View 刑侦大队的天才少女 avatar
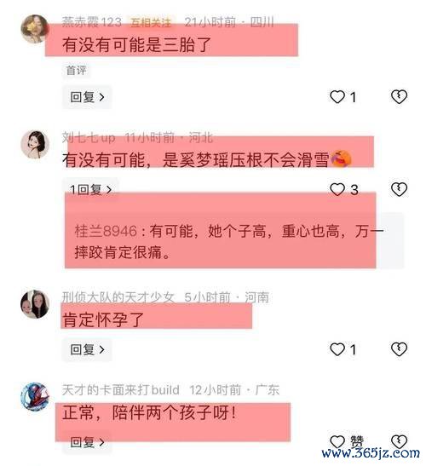 coord(35,304)
